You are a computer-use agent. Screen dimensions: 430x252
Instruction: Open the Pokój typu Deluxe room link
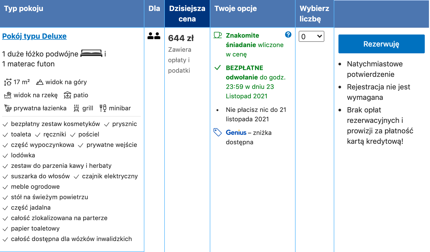pyautogui.click(x=34, y=36)
